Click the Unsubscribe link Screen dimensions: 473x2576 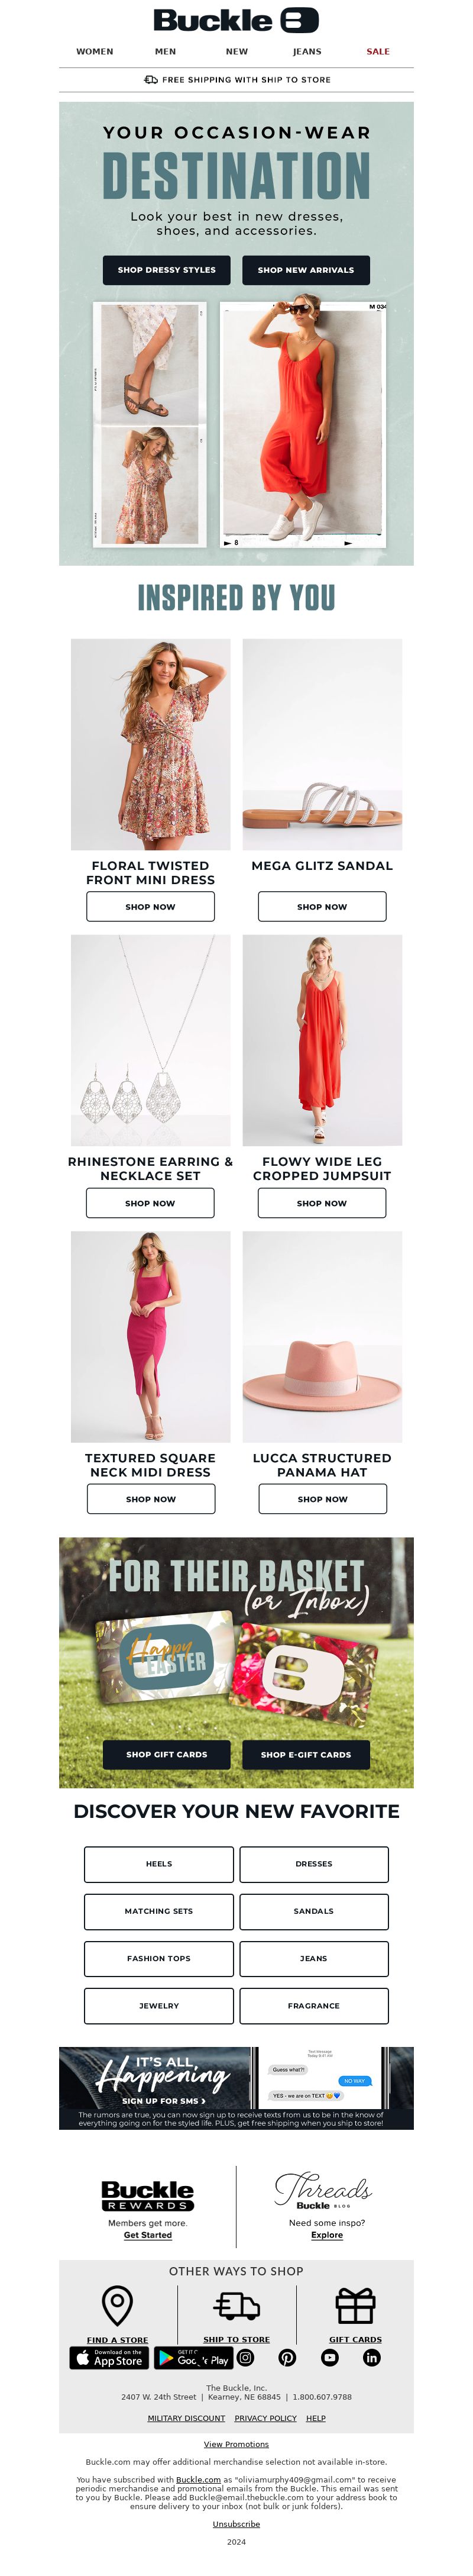(236, 2523)
